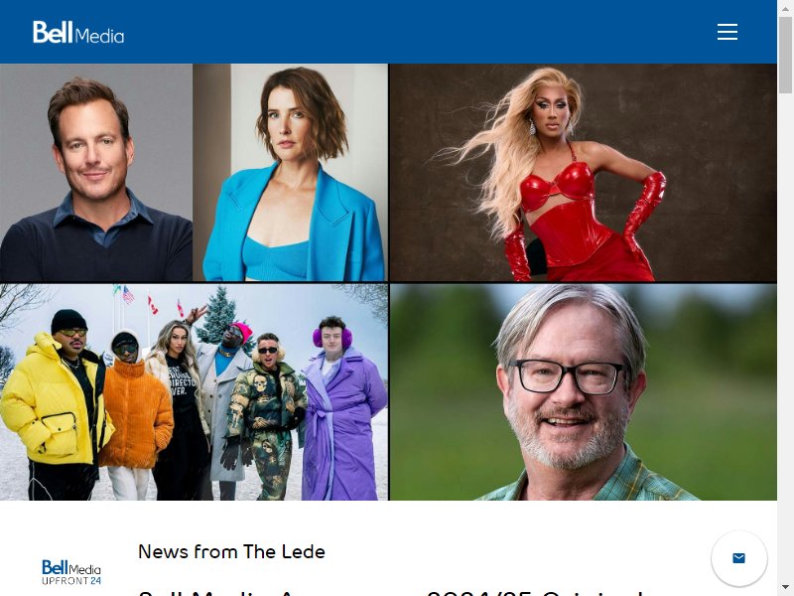Screen dimensions: 794x596
Task: Click the scrollbar down arrow
Action: pos(785,588)
